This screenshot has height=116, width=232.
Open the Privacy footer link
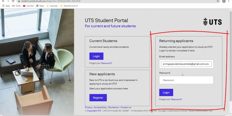click(x=89, y=107)
